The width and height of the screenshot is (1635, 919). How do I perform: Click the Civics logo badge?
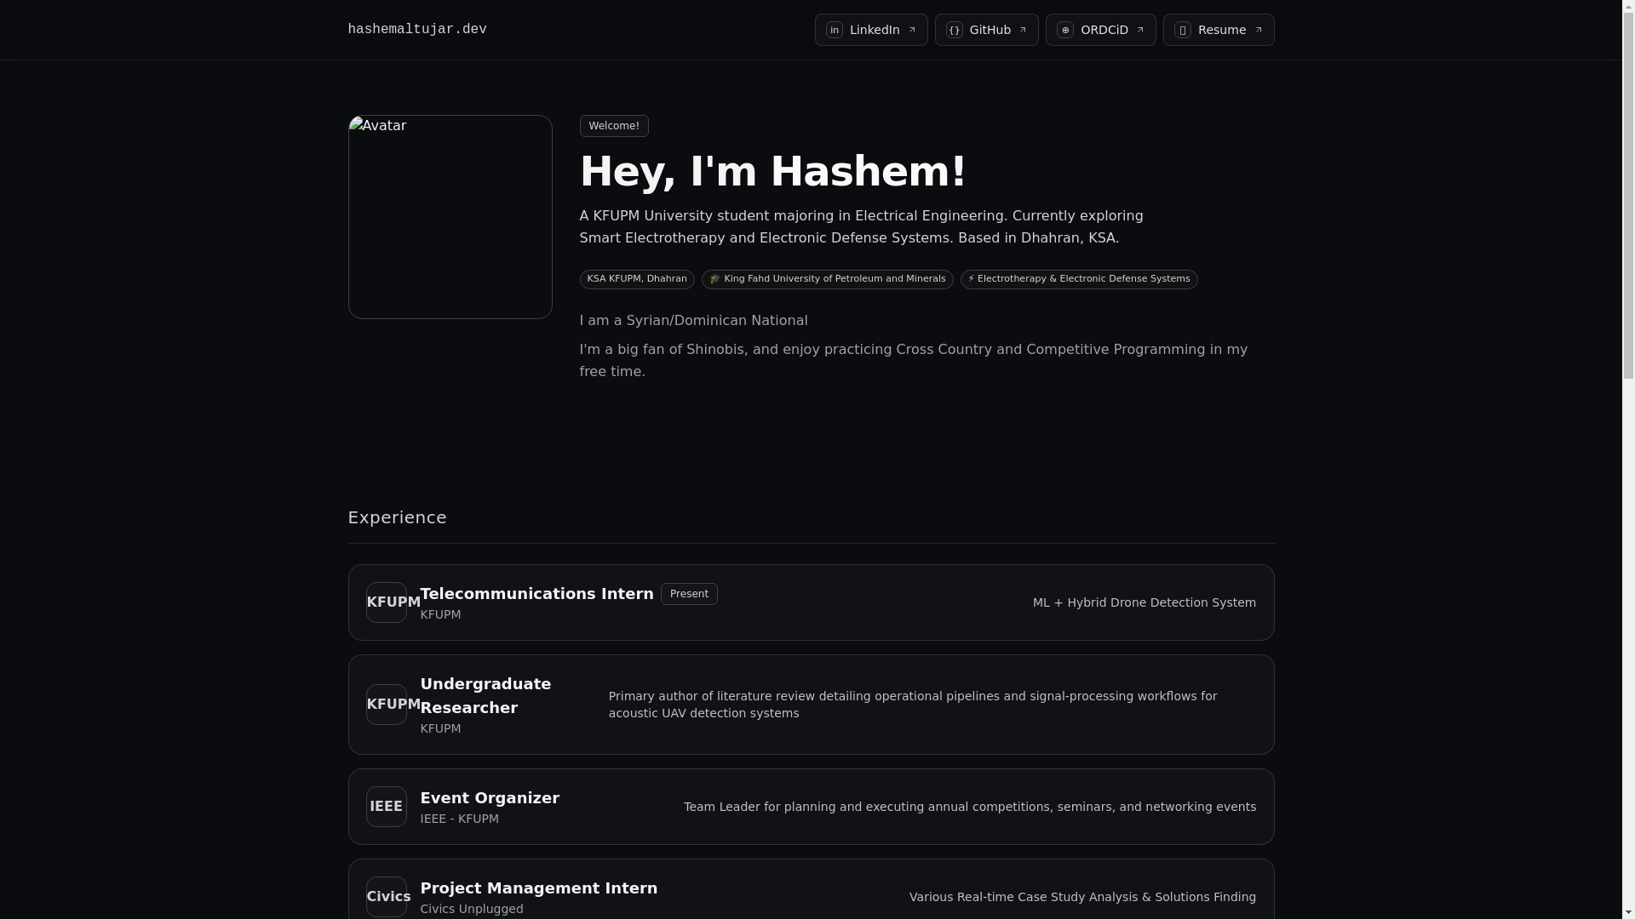pyautogui.click(x=387, y=897)
